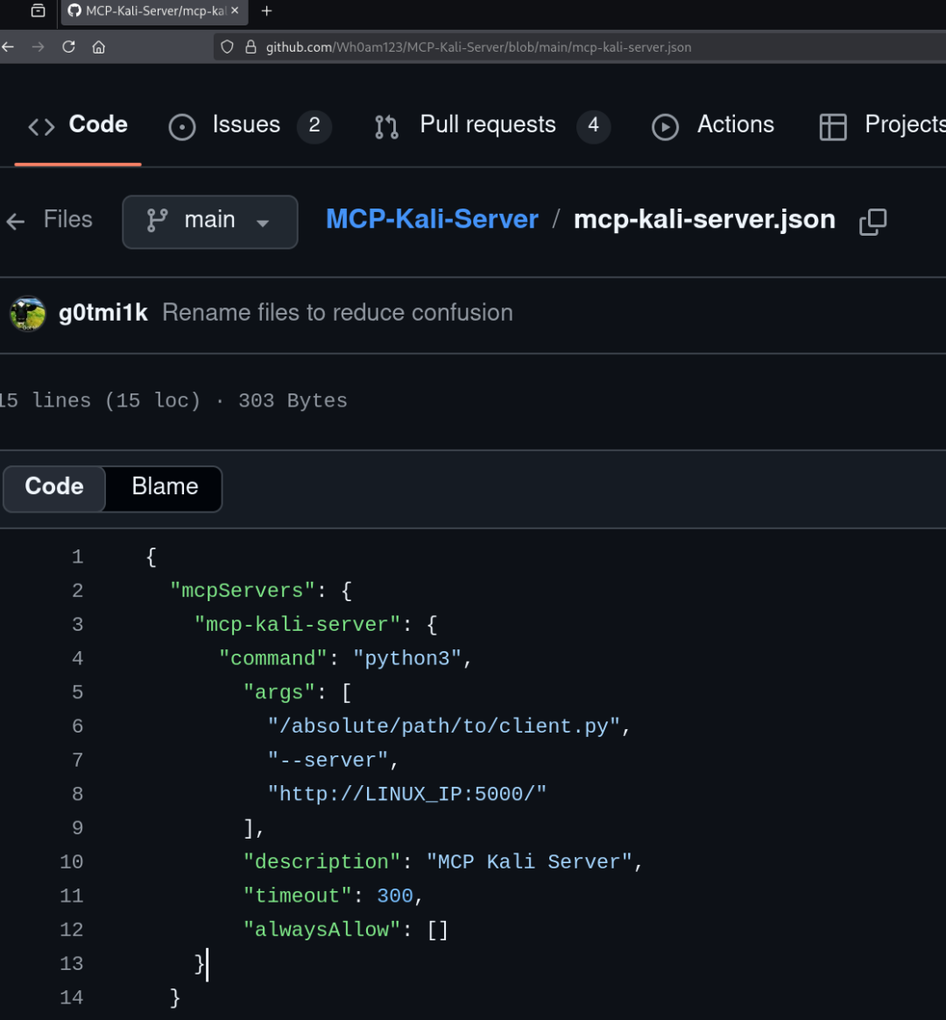Image resolution: width=946 pixels, height=1020 pixels.
Task: Click the "python3" value in code
Action: [407, 658]
